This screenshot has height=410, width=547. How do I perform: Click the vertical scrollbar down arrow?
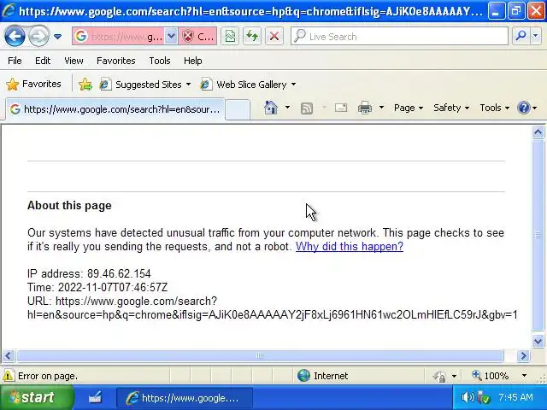[x=538, y=341]
